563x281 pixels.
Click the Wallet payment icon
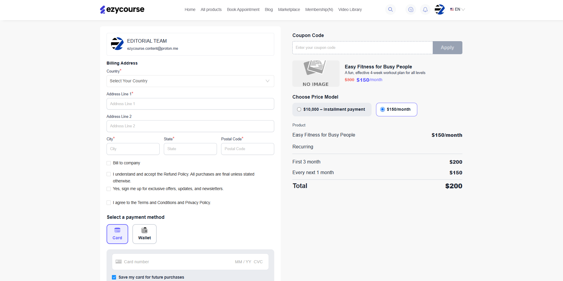[x=145, y=230]
